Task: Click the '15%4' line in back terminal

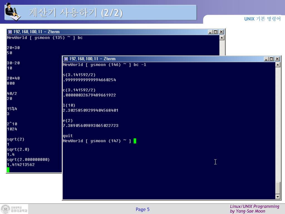Action: click(12, 109)
